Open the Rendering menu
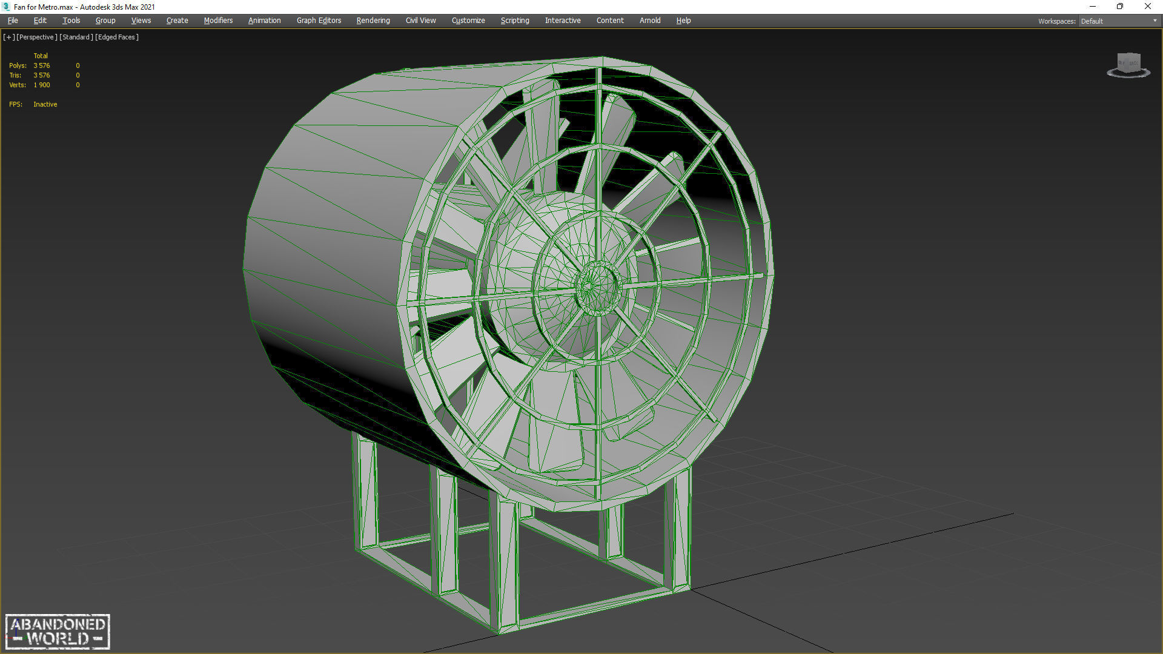This screenshot has width=1163, height=654. [x=373, y=21]
